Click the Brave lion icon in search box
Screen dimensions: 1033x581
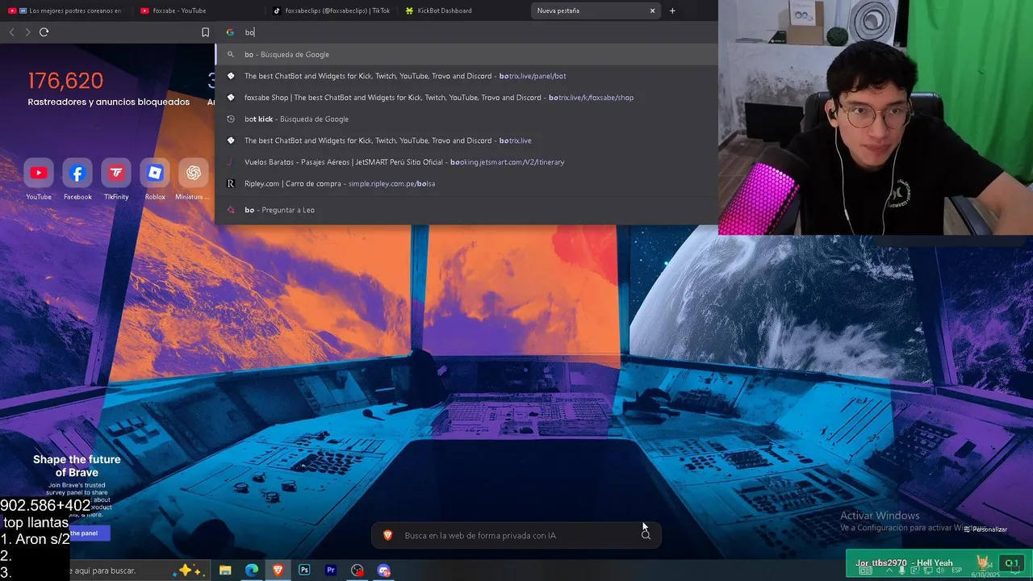(x=388, y=535)
